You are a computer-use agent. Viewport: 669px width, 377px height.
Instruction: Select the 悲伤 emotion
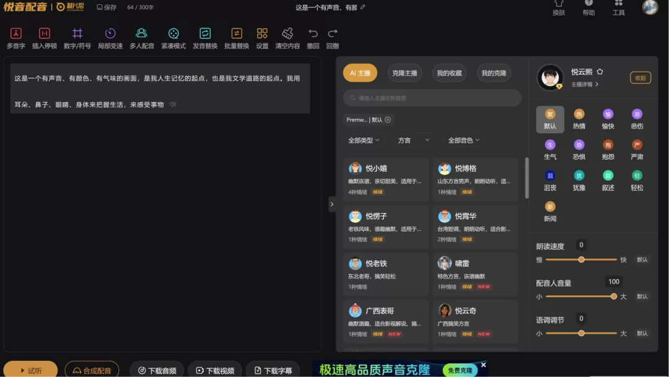click(637, 119)
